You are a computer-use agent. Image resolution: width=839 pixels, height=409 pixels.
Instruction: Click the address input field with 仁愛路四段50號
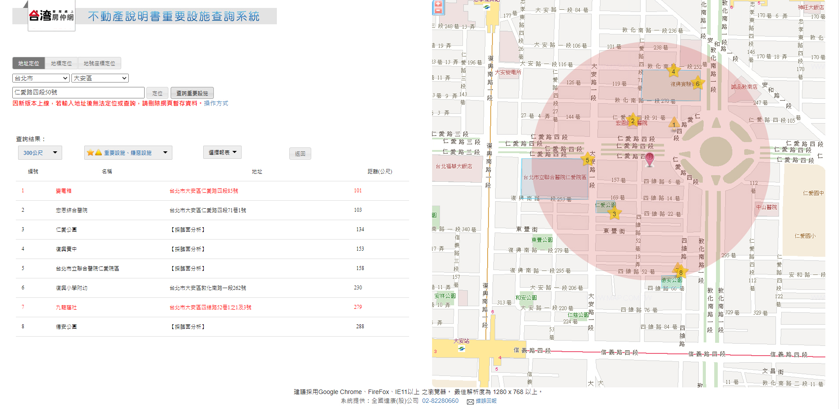(78, 92)
